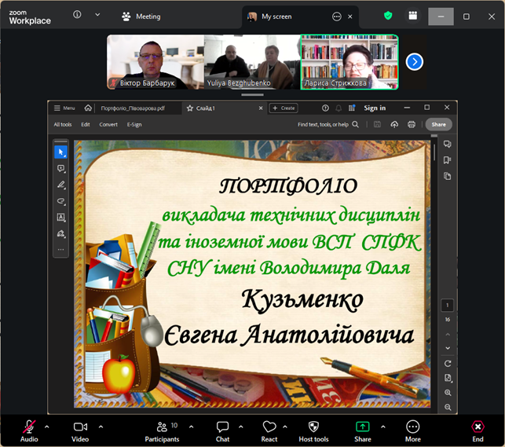The image size is (505, 447).
Task: Go to previous page arrow
Action: [x=448, y=335]
